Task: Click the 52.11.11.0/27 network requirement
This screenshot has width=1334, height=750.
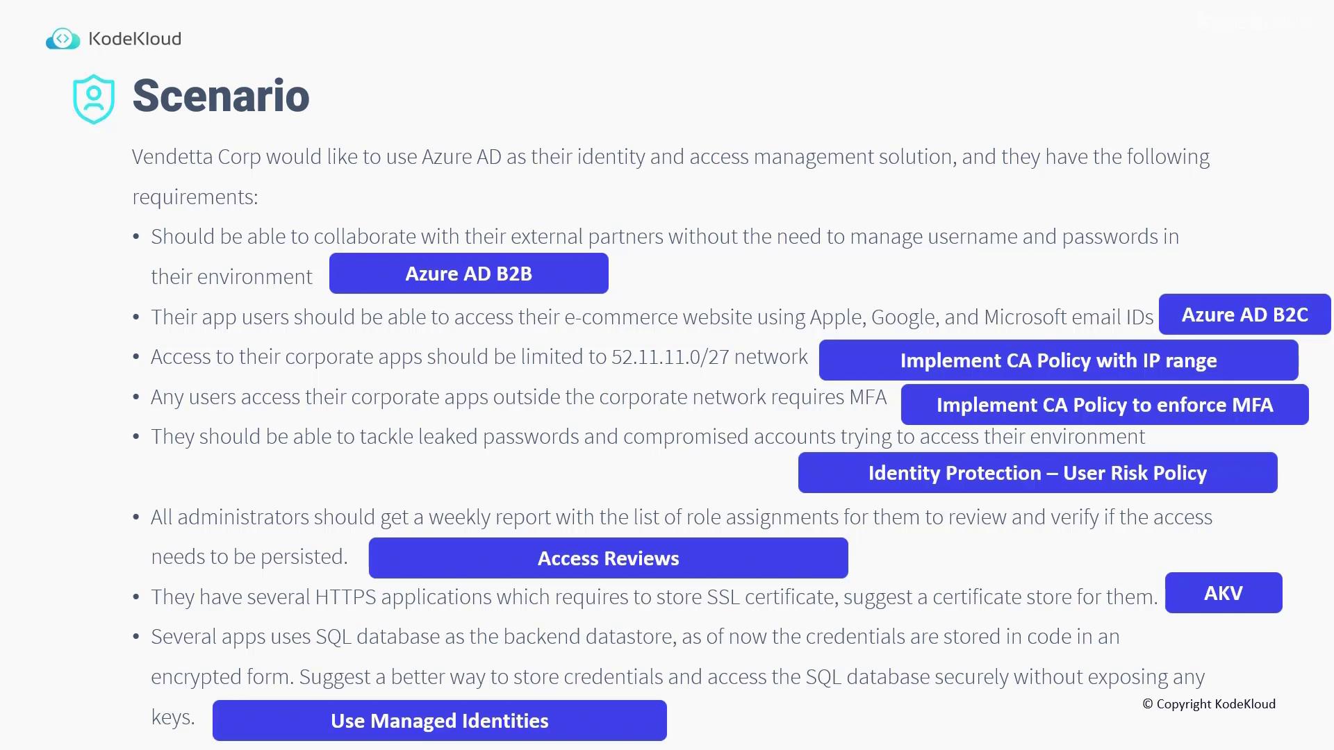Action: (x=479, y=357)
